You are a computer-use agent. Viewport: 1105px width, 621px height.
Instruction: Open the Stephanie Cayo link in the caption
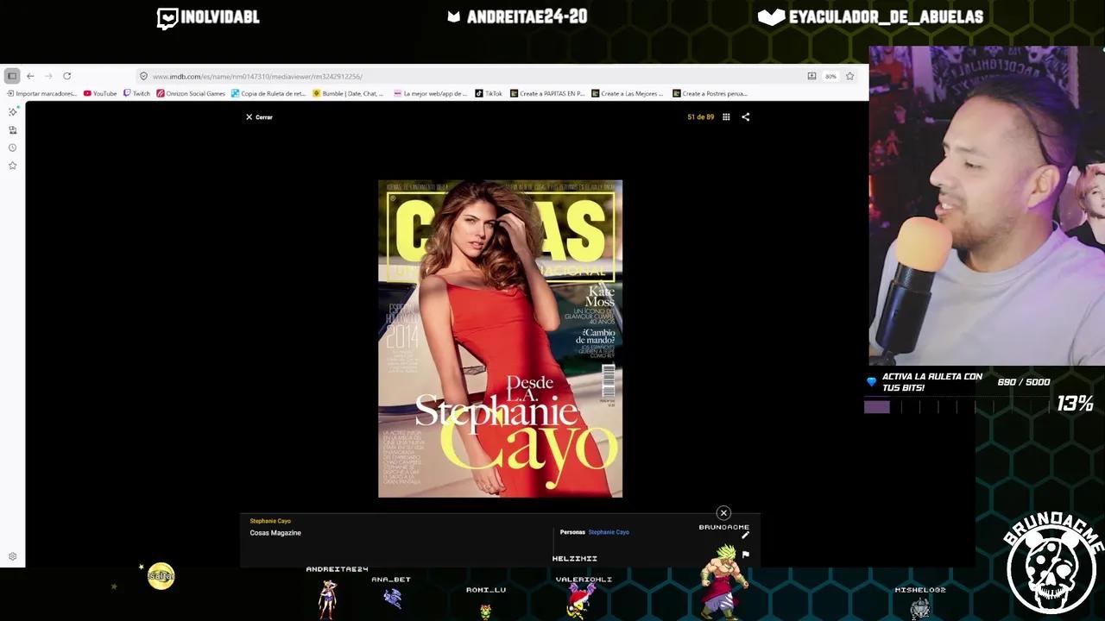tap(608, 532)
